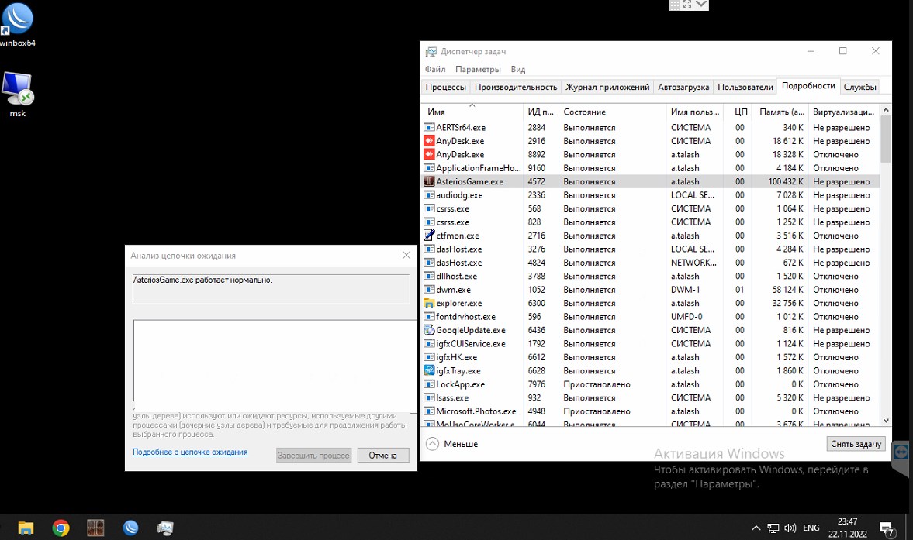This screenshot has height=540, width=913.
Task: Select the dllhost.exe process row
Action: click(650, 276)
